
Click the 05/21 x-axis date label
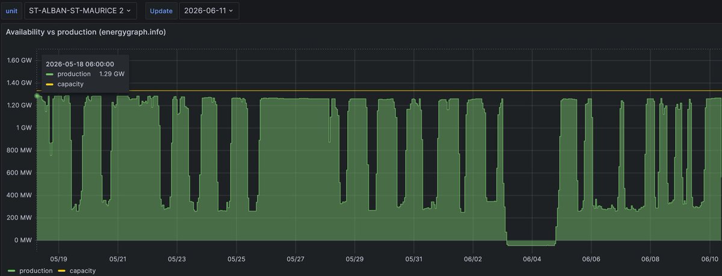[118, 259]
